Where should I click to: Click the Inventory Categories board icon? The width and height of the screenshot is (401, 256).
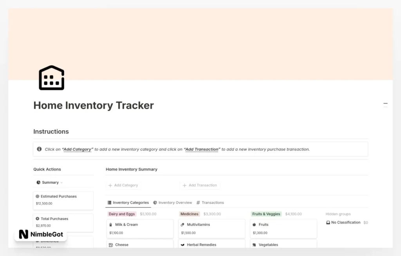(x=110, y=203)
